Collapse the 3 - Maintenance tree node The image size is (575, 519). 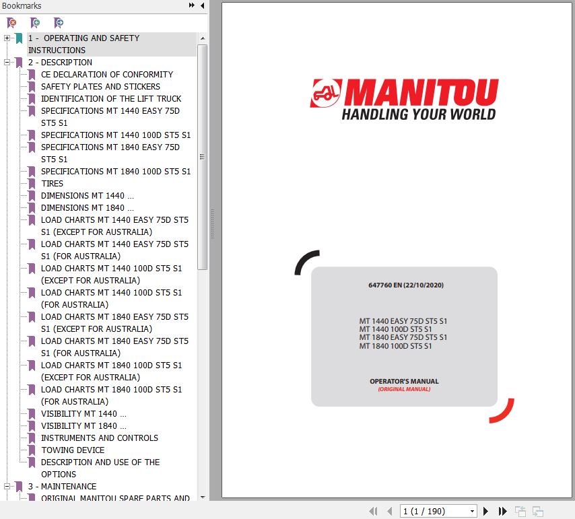[7, 487]
